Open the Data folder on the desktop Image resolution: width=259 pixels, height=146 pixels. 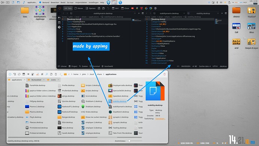tap(25, 12)
